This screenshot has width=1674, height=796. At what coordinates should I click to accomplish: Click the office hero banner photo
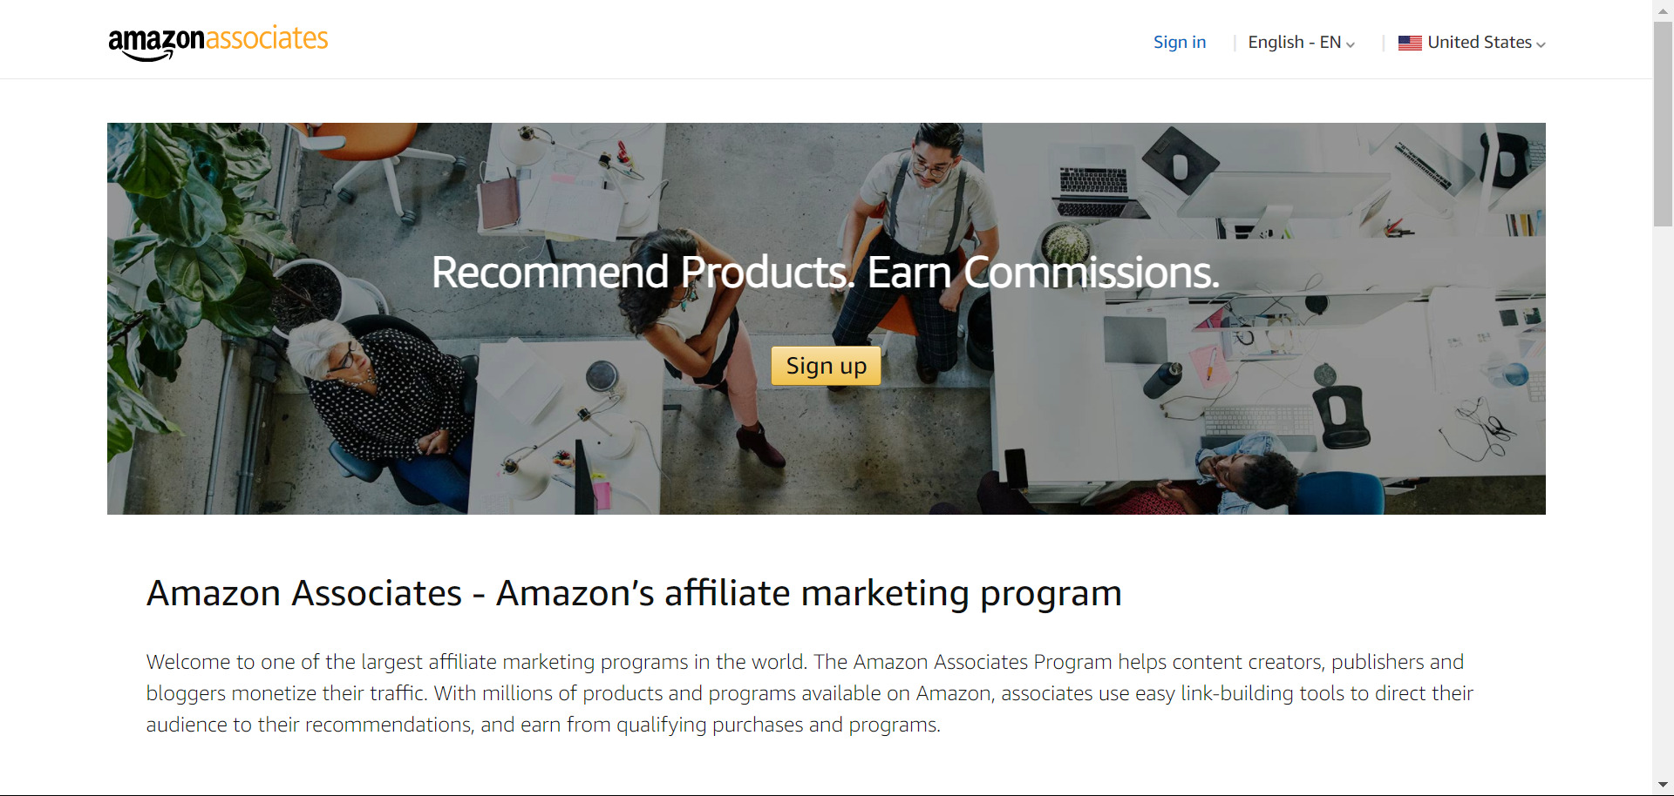tap(826, 319)
